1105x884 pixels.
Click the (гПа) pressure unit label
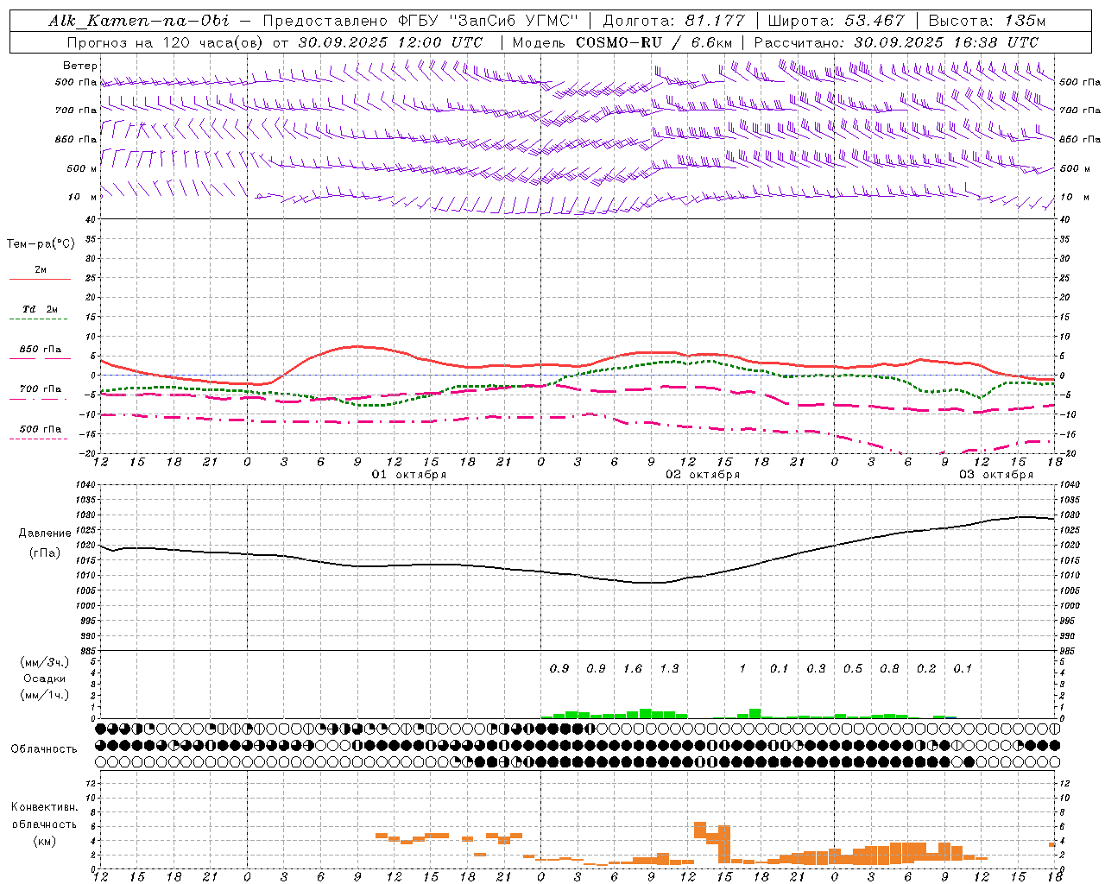point(45,552)
